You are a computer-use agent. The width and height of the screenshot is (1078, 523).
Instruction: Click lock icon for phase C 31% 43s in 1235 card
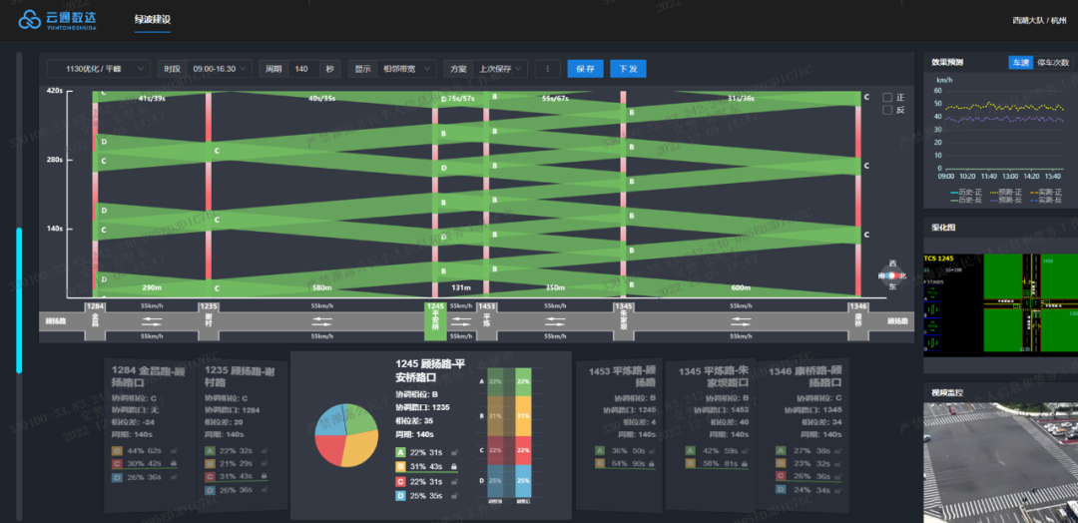point(264,476)
